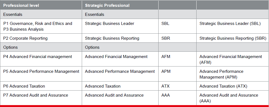Select the ATX abbreviation cell
Image resolution: width=269 pixels, height=107 pixels.
[x=177, y=86]
